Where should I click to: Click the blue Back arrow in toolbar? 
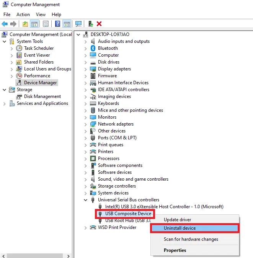(5, 24)
